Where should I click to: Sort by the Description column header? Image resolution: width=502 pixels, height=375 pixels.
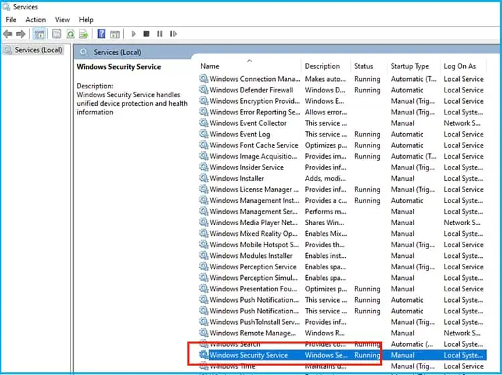[x=326, y=66]
